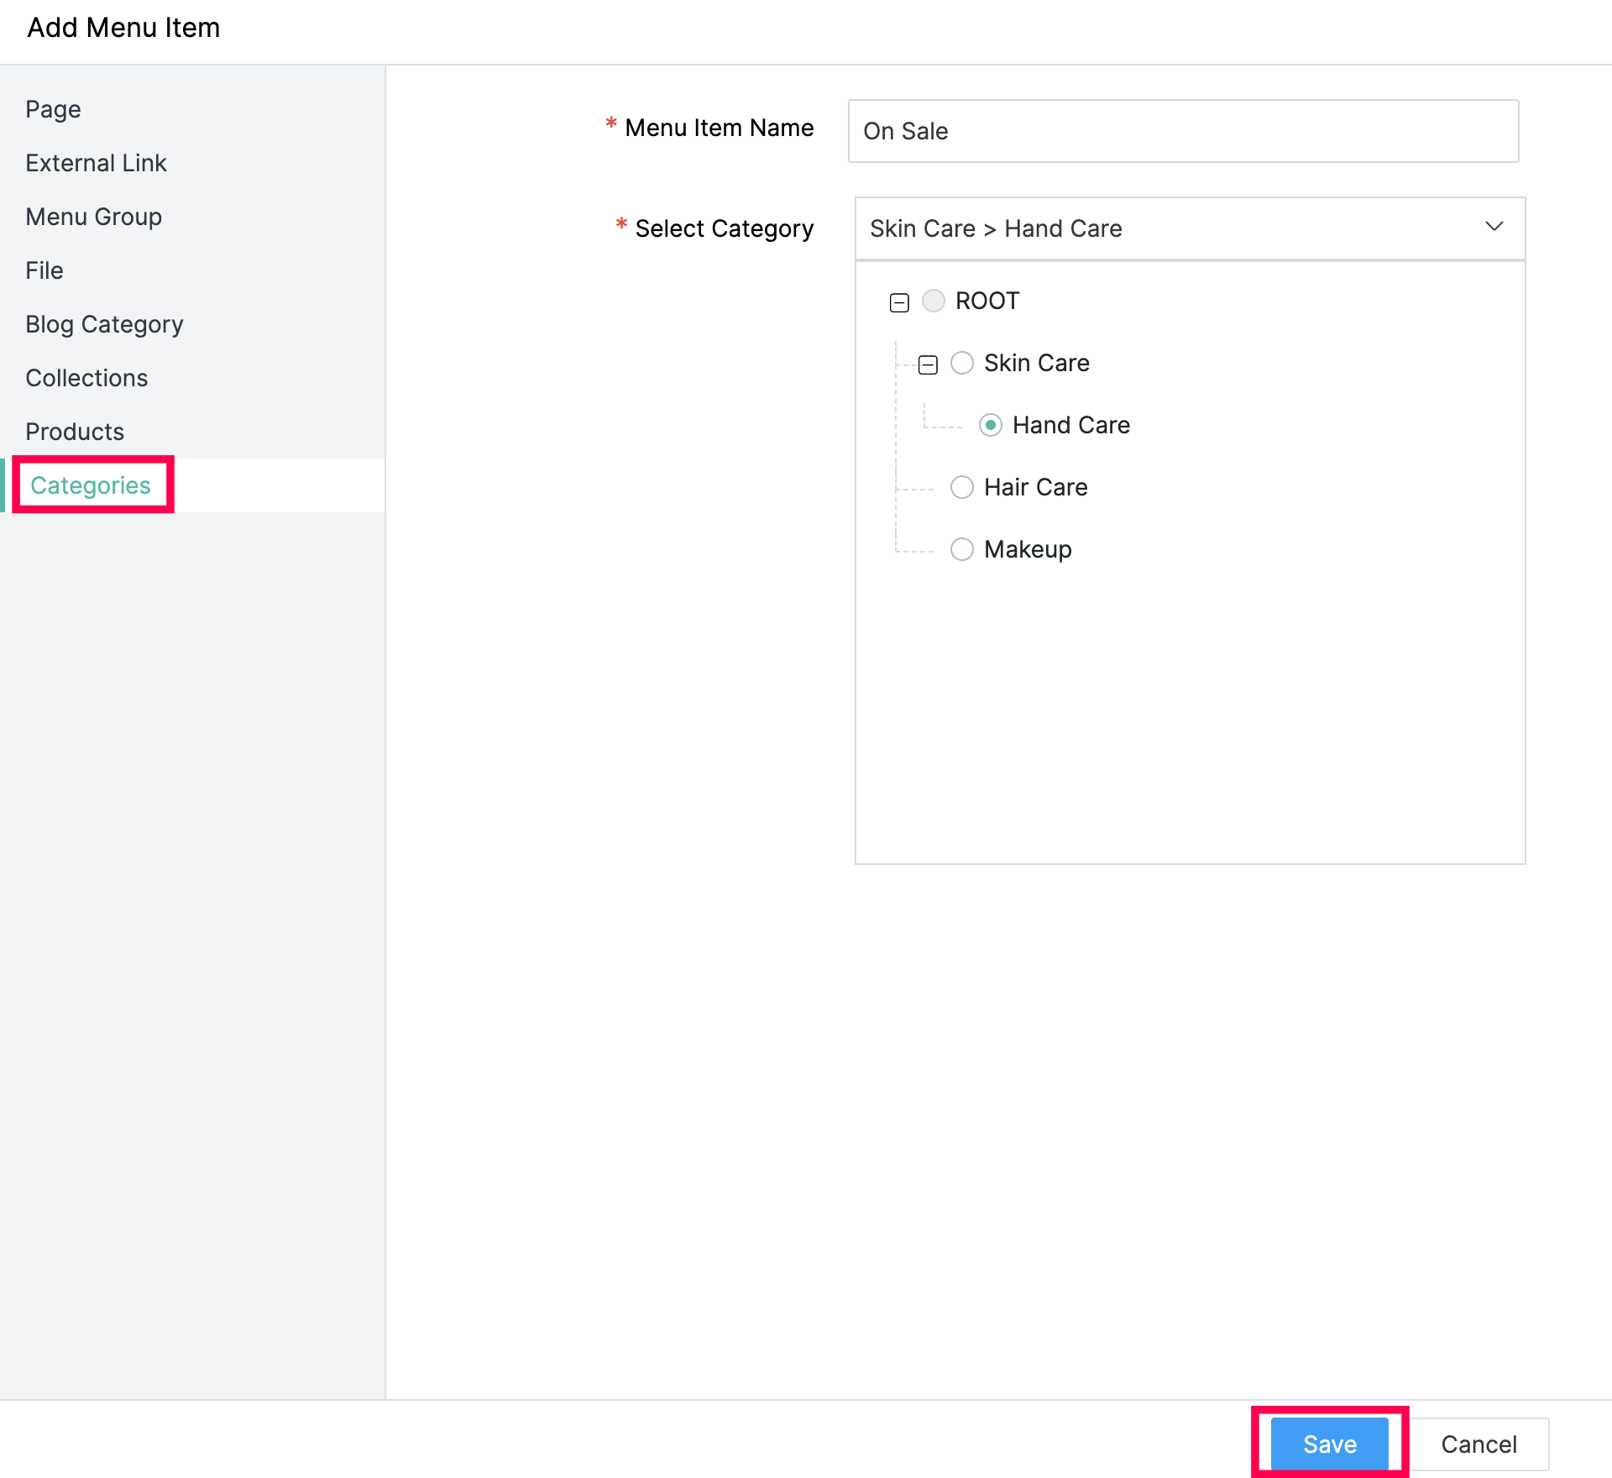Select the Hair Care radio button
The width and height of the screenshot is (1612, 1478).
[x=962, y=487]
